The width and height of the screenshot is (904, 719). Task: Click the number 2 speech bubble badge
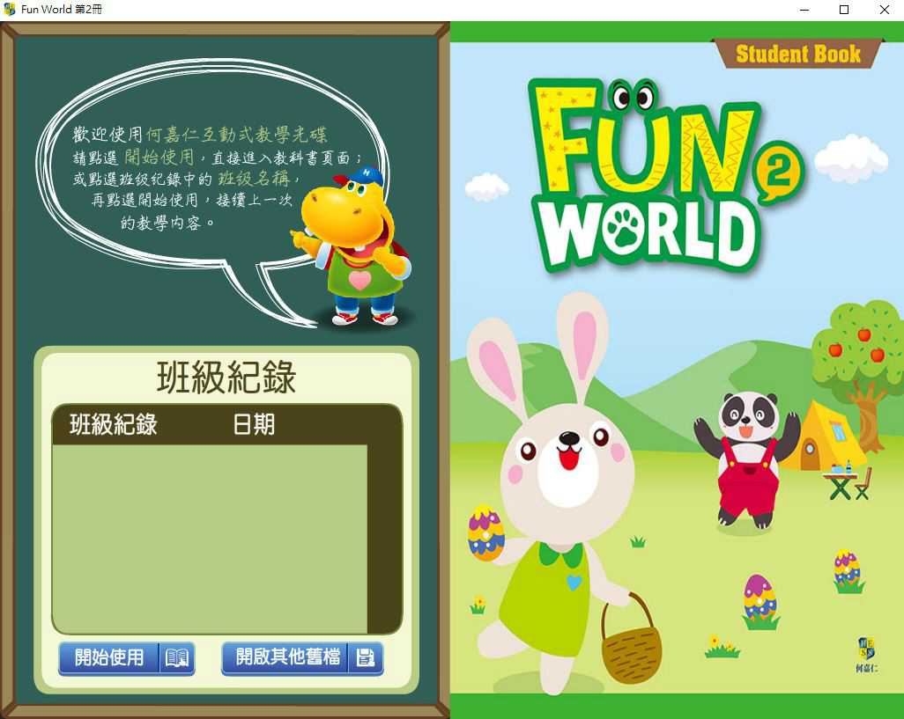pyautogui.click(x=778, y=172)
